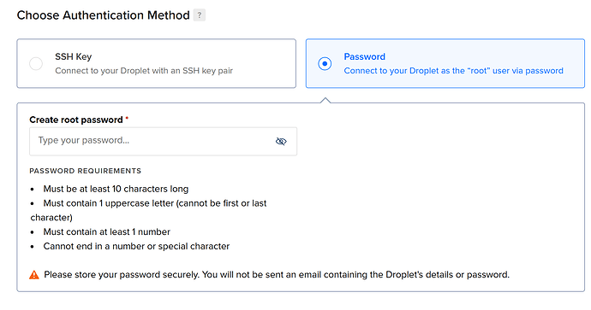Click the 'Password' option title
The image size is (591, 310).
(x=365, y=56)
